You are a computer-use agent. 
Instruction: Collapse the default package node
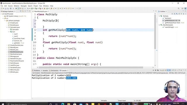pos(5,21)
